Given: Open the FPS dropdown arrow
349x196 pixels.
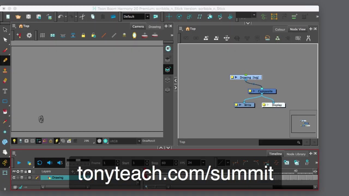Looking at the screenshot, I should point(203,163).
